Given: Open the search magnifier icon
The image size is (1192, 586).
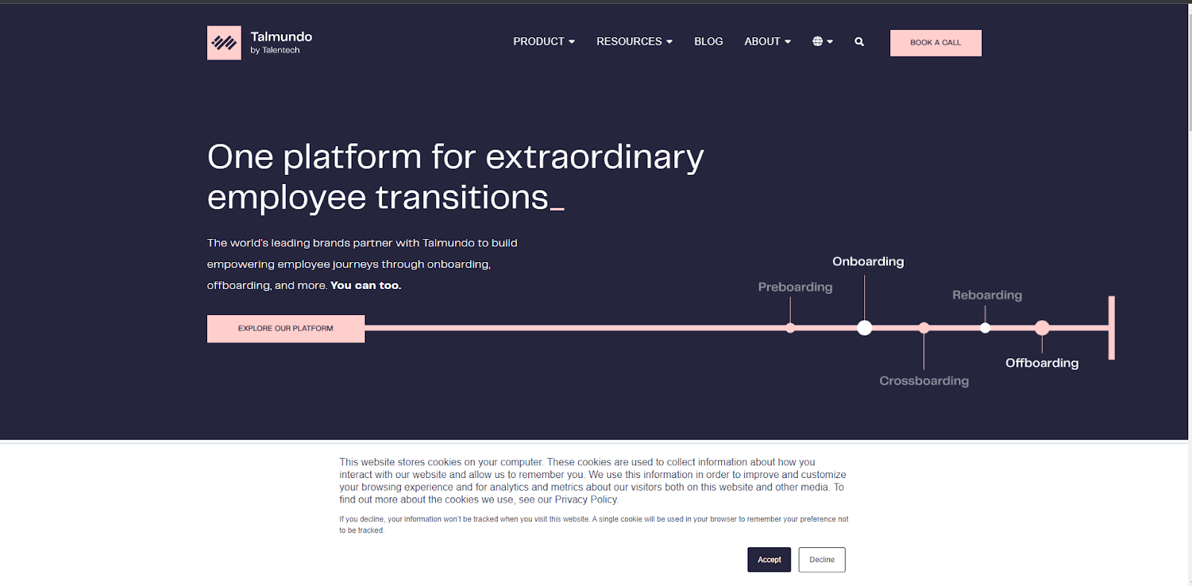Looking at the screenshot, I should tap(859, 42).
